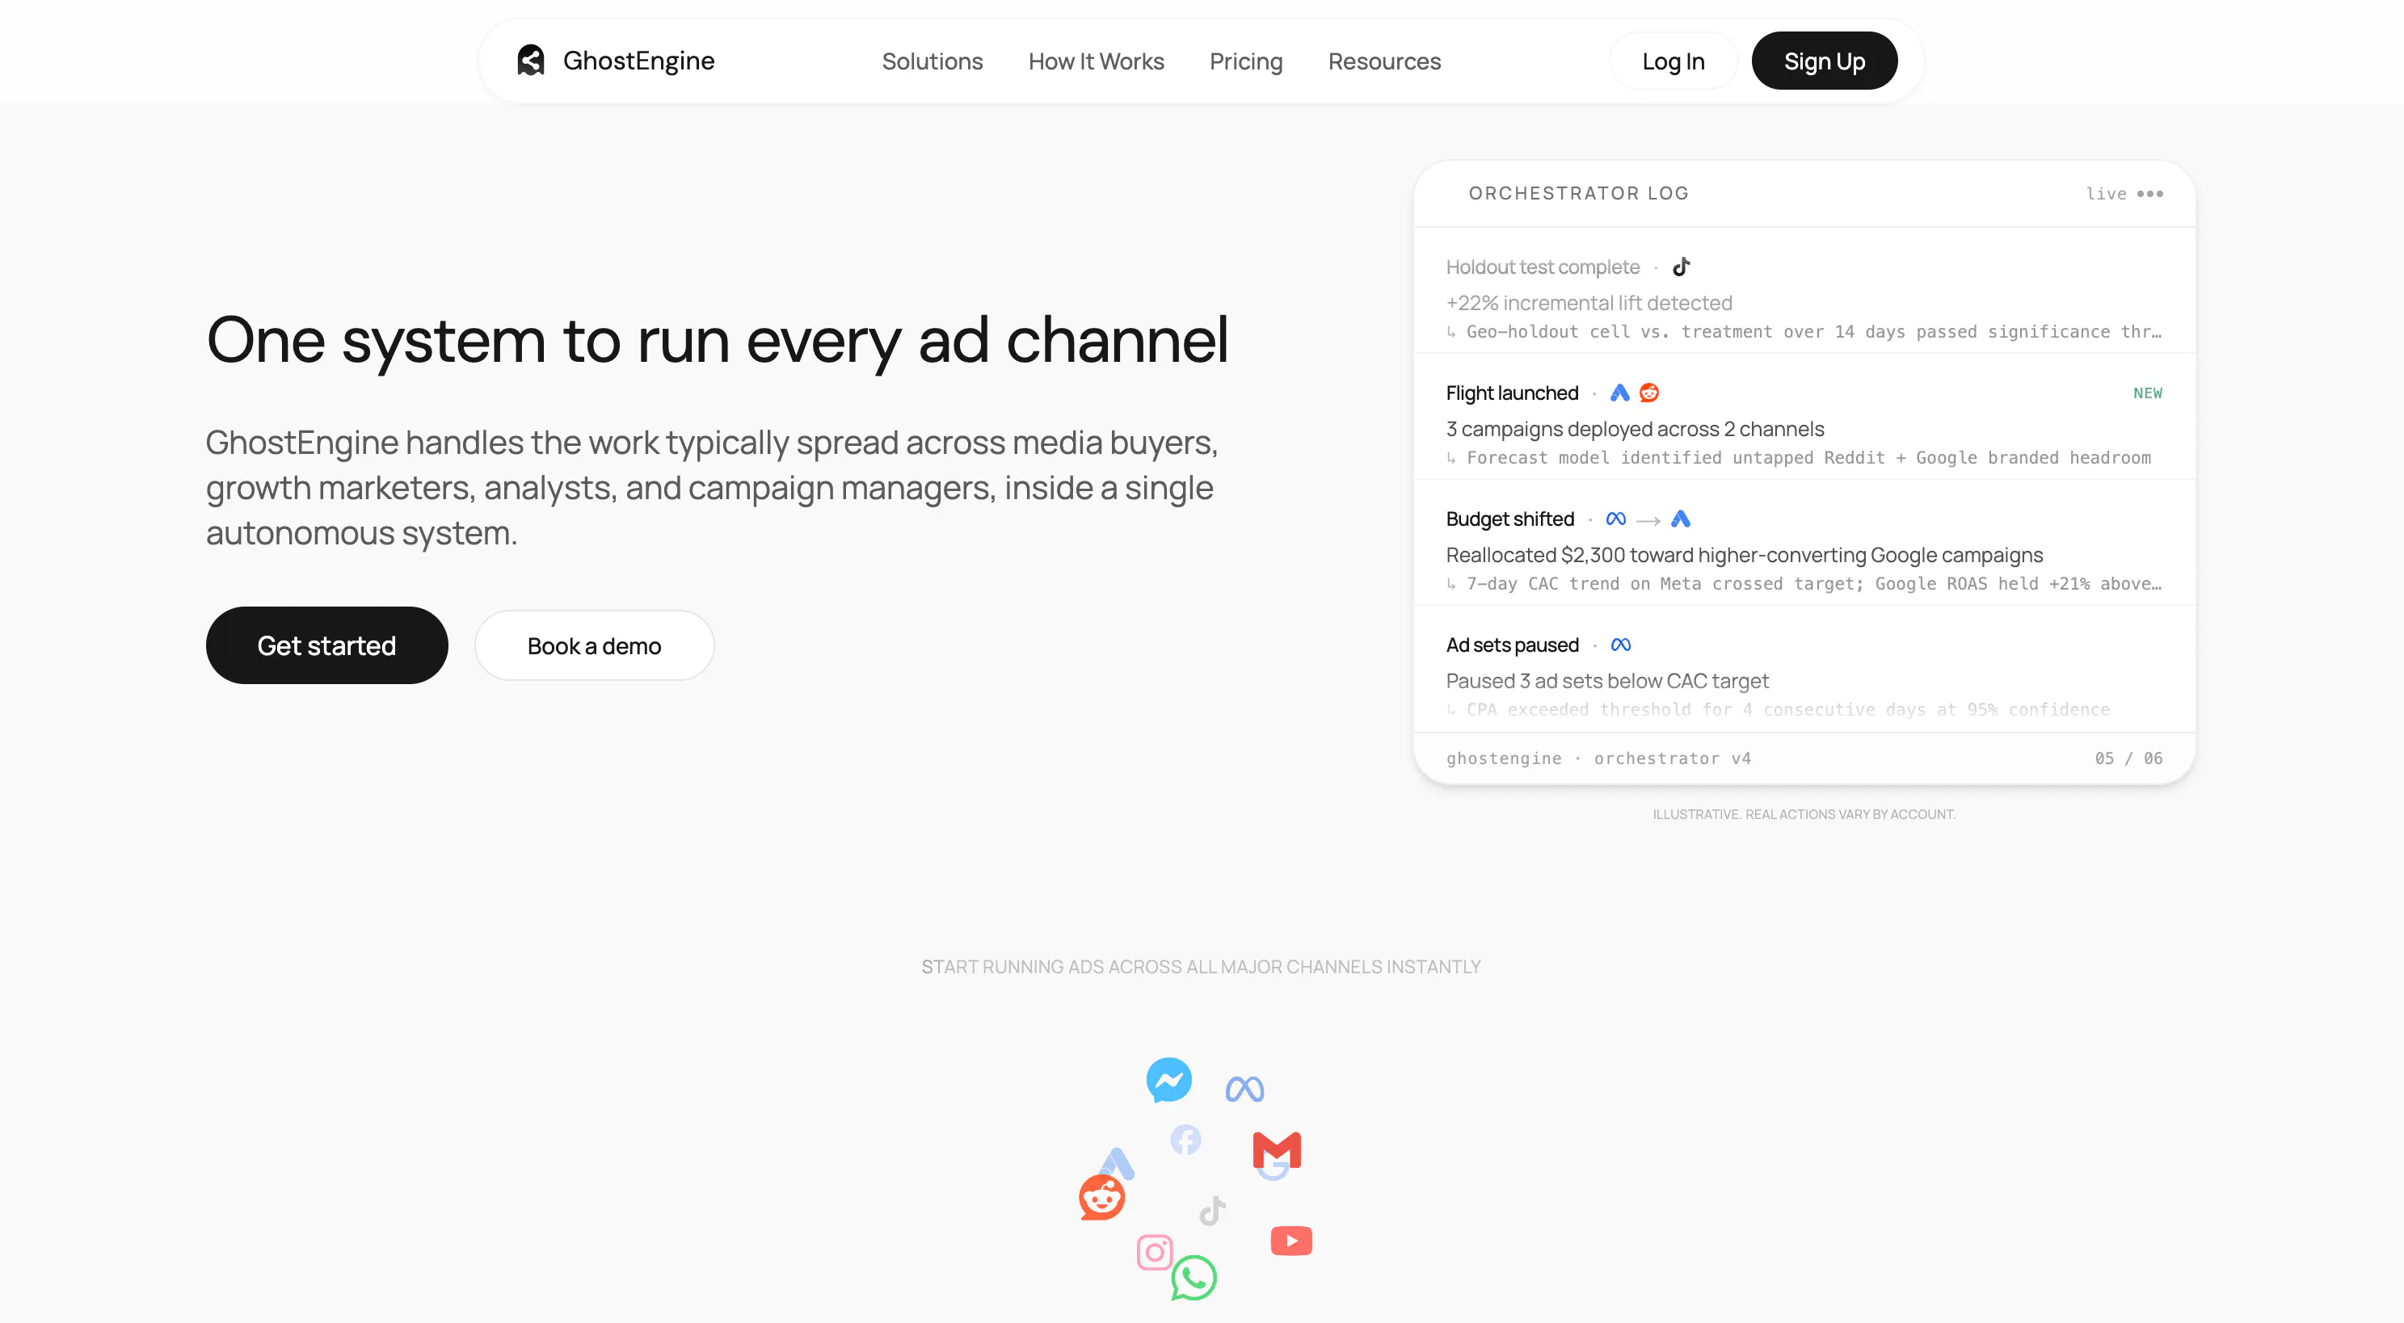Select the TikTok icon in the channel cluster
This screenshot has height=1323, width=2404.
(x=1212, y=1211)
